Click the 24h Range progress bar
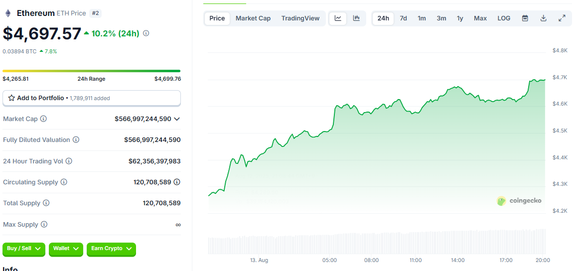 click(x=91, y=71)
